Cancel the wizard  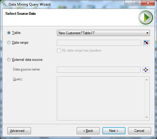140,131
